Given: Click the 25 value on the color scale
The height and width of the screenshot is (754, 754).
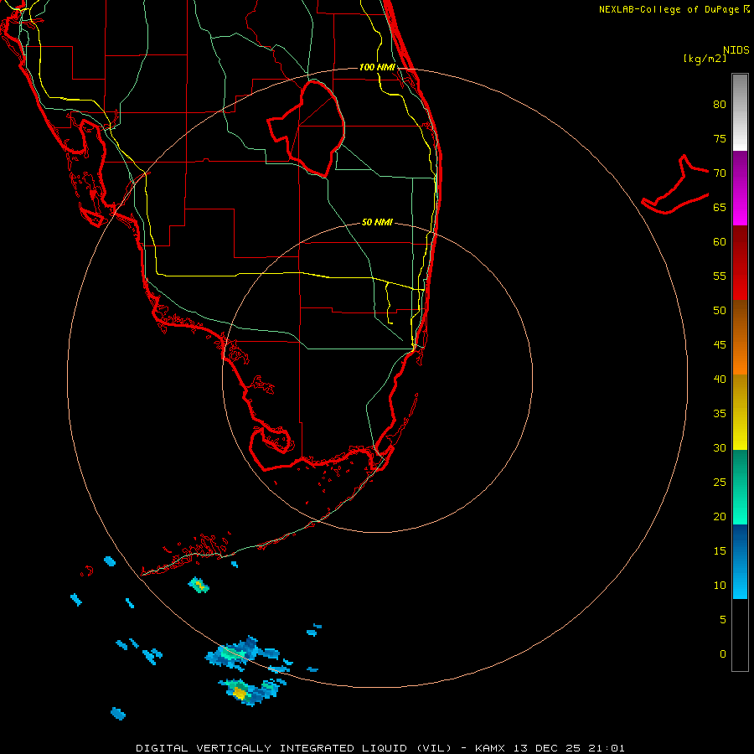Looking at the screenshot, I should pos(720,482).
